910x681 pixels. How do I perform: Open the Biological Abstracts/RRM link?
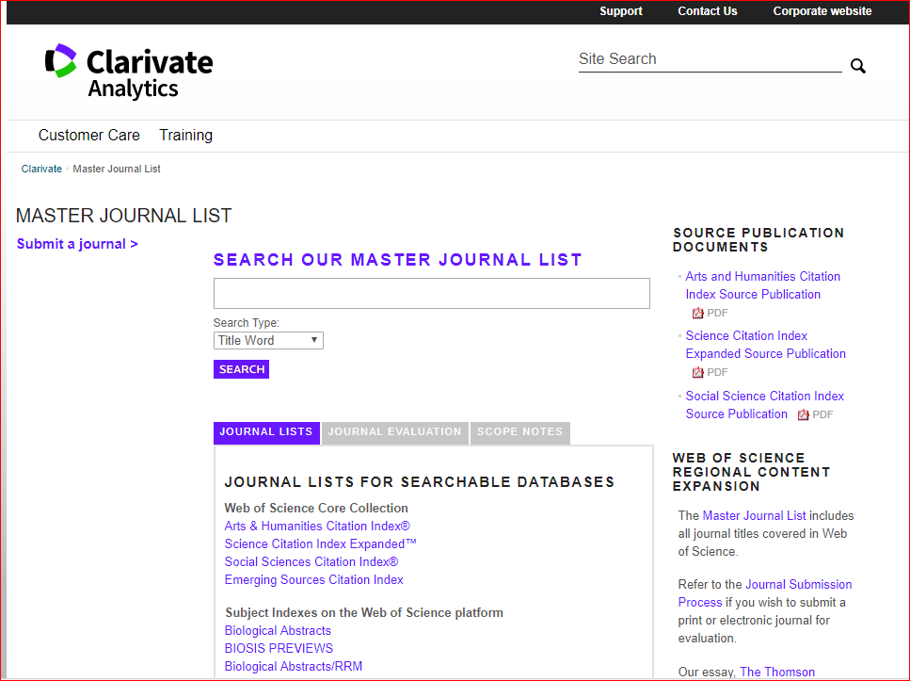(x=294, y=667)
